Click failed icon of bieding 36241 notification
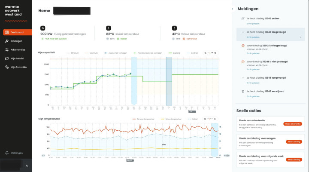Screen dimensions: 309x172 [x=243, y=62]
